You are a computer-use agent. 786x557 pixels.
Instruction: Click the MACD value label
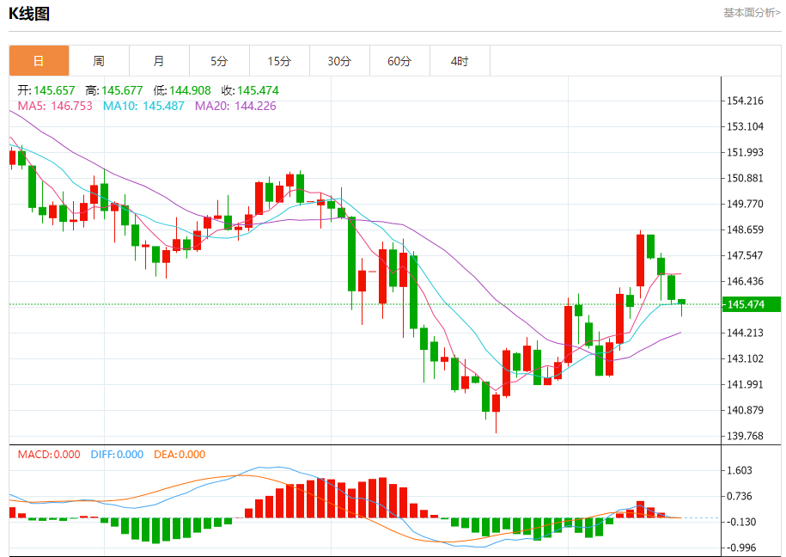[x=49, y=455]
